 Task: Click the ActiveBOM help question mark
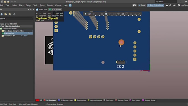point(14,36)
